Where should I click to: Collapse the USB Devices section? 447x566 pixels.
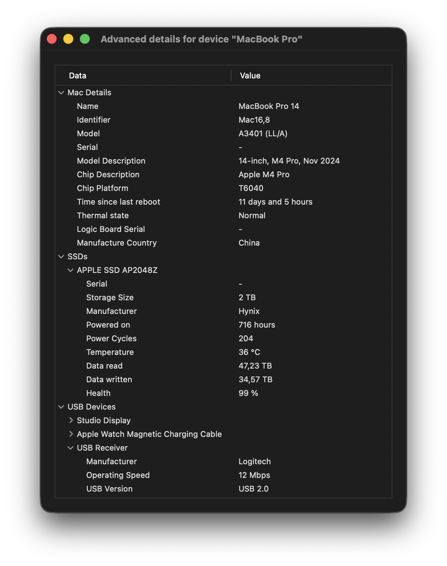(x=61, y=407)
